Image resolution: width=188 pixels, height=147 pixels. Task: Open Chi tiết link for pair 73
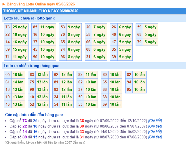point(155,121)
